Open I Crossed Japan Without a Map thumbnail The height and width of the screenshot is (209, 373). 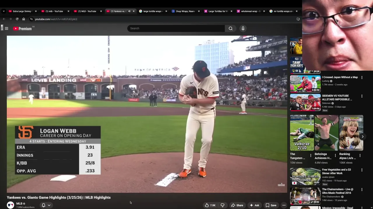coord(305,84)
